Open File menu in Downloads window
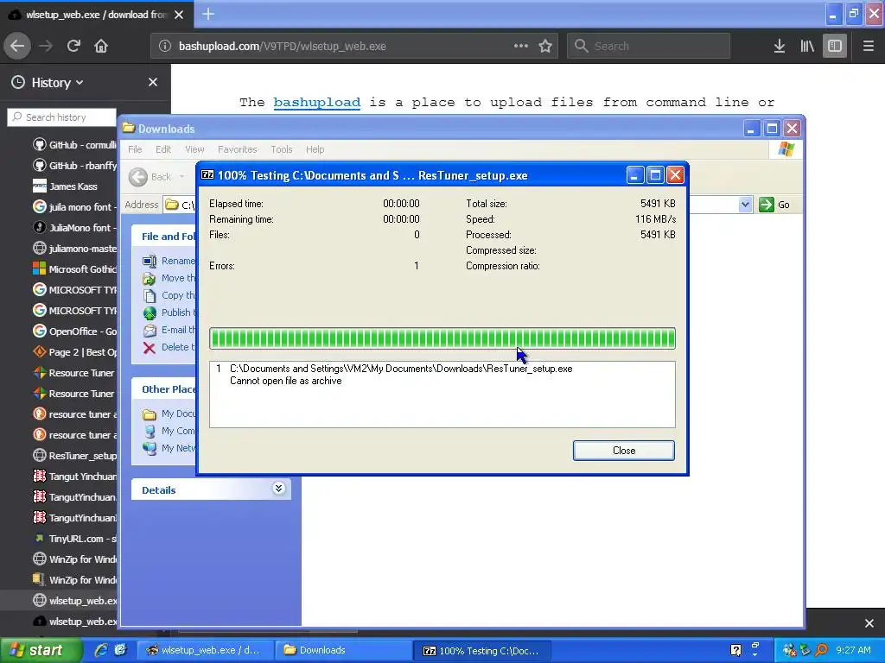The image size is (885, 663). [135, 149]
